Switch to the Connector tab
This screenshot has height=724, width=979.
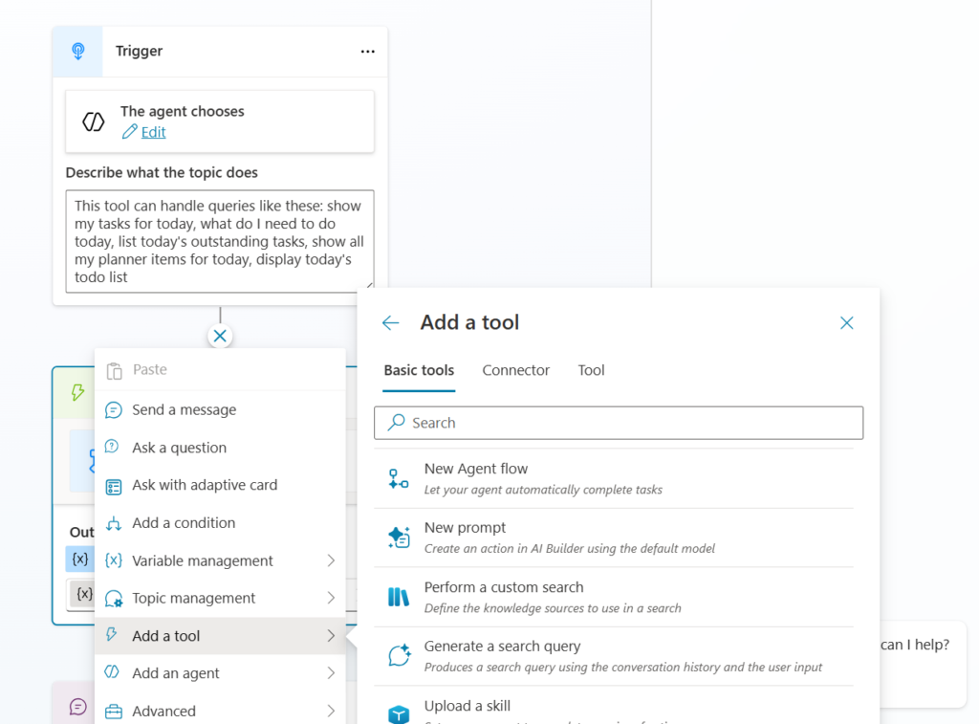point(515,370)
